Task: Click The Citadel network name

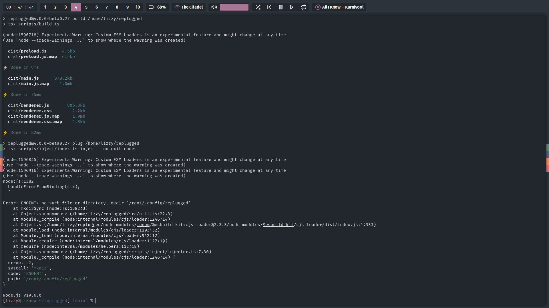Action: pyautogui.click(x=192, y=7)
